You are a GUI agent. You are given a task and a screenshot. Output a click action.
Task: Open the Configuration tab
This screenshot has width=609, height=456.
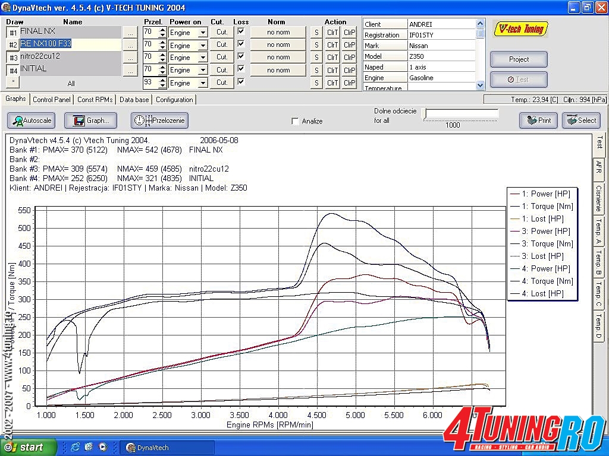(x=174, y=100)
